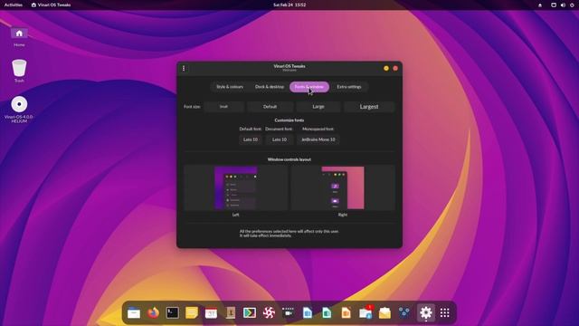Click the screen icon in top bar
The height and width of the screenshot is (326, 579).
554,5
